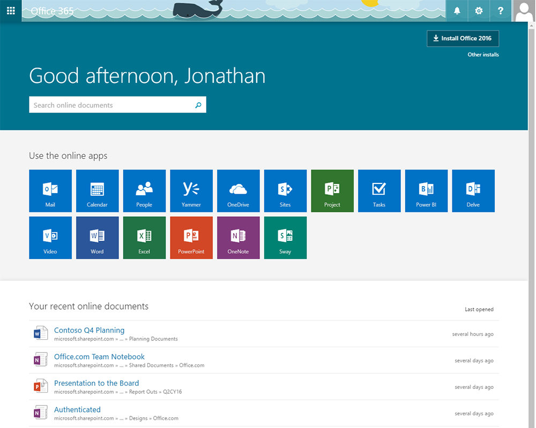Launch the Project app

[x=332, y=190]
